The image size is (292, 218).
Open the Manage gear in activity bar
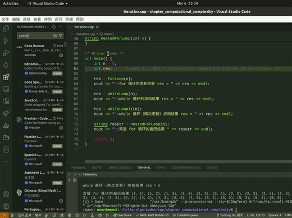tap(6, 206)
